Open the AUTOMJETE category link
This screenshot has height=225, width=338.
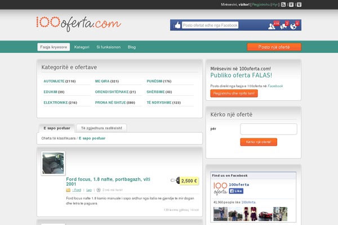click(54, 81)
